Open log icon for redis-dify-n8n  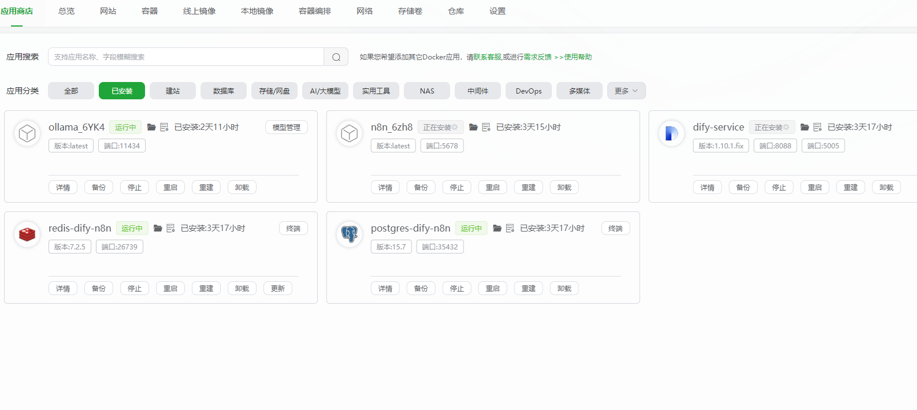click(170, 228)
